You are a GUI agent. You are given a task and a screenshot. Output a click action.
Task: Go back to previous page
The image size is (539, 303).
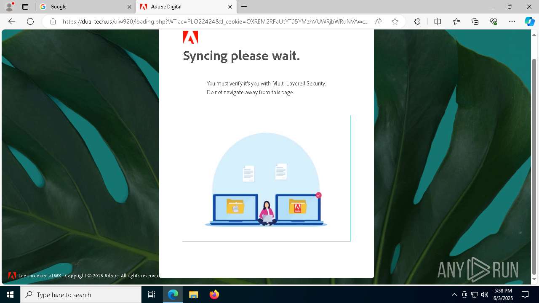pyautogui.click(x=12, y=21)
